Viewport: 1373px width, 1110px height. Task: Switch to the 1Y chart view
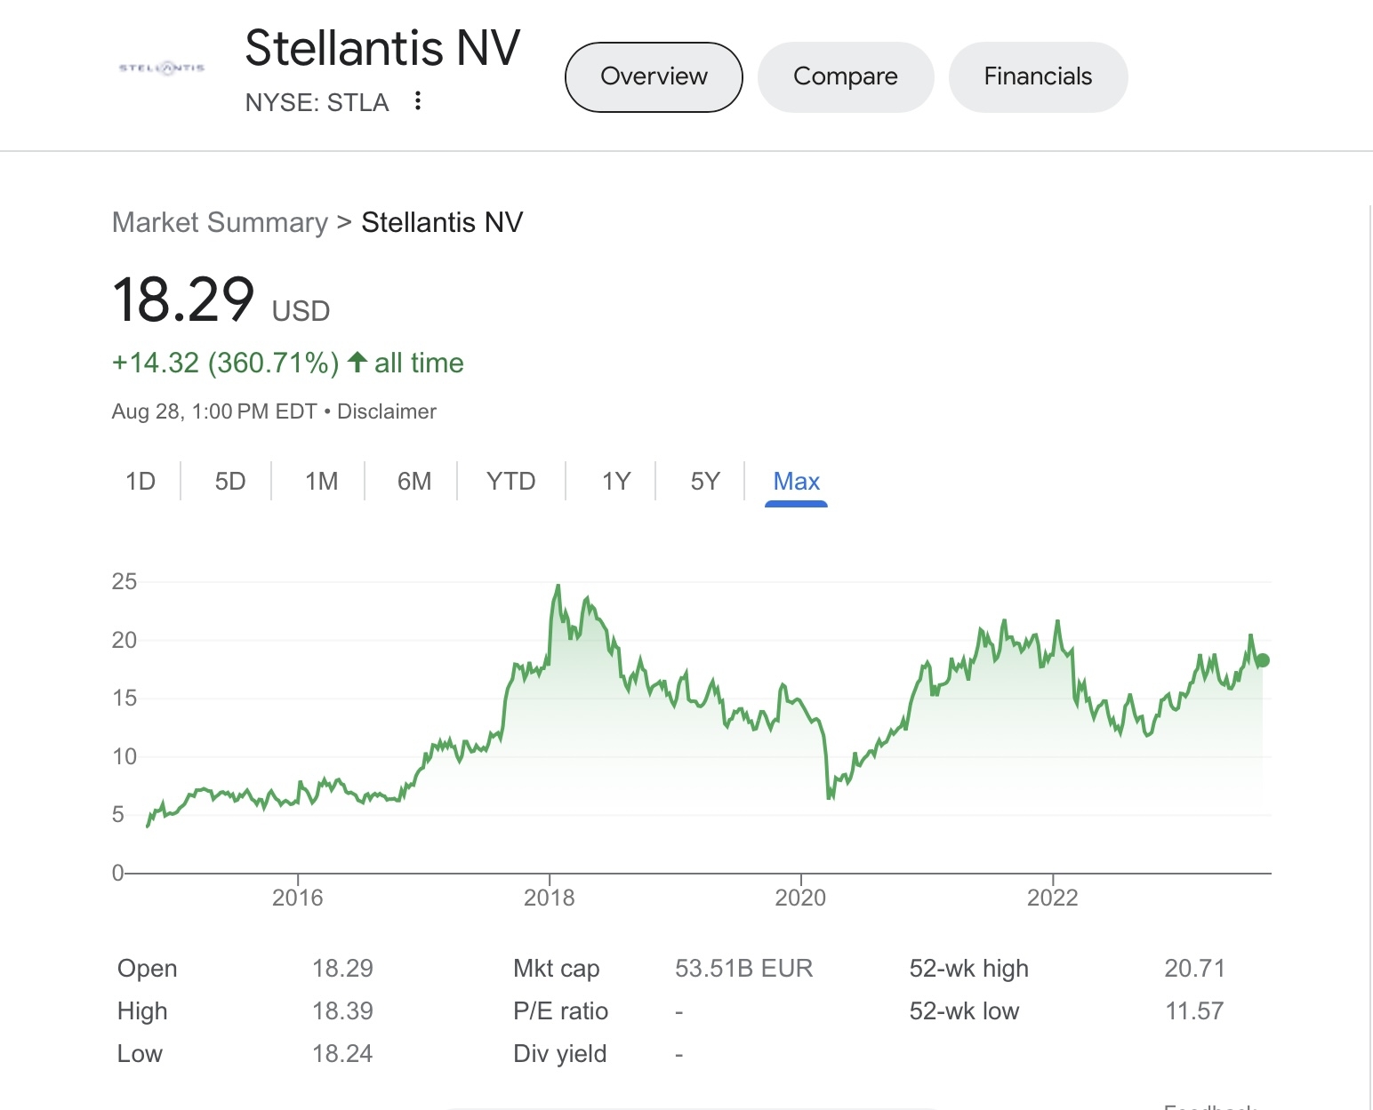(x=615, y=482)
